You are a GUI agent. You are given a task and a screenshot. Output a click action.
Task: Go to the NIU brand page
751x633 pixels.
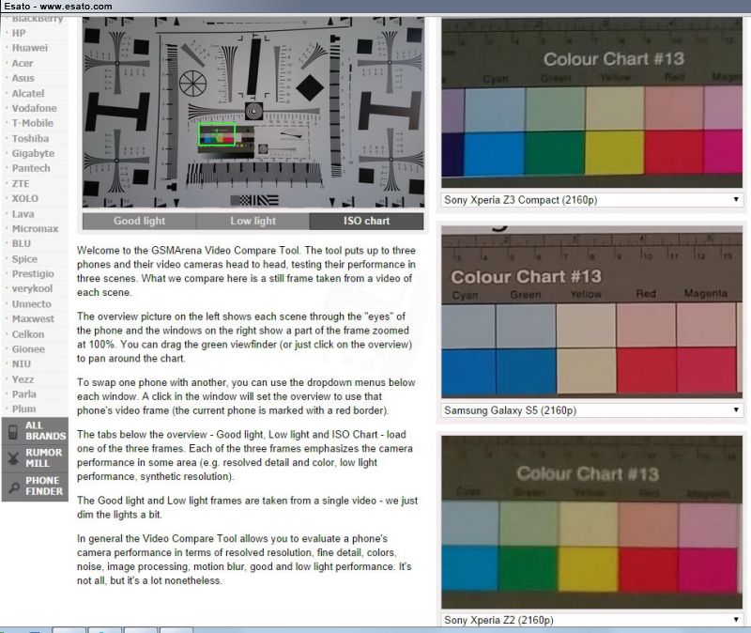point(21,363)
